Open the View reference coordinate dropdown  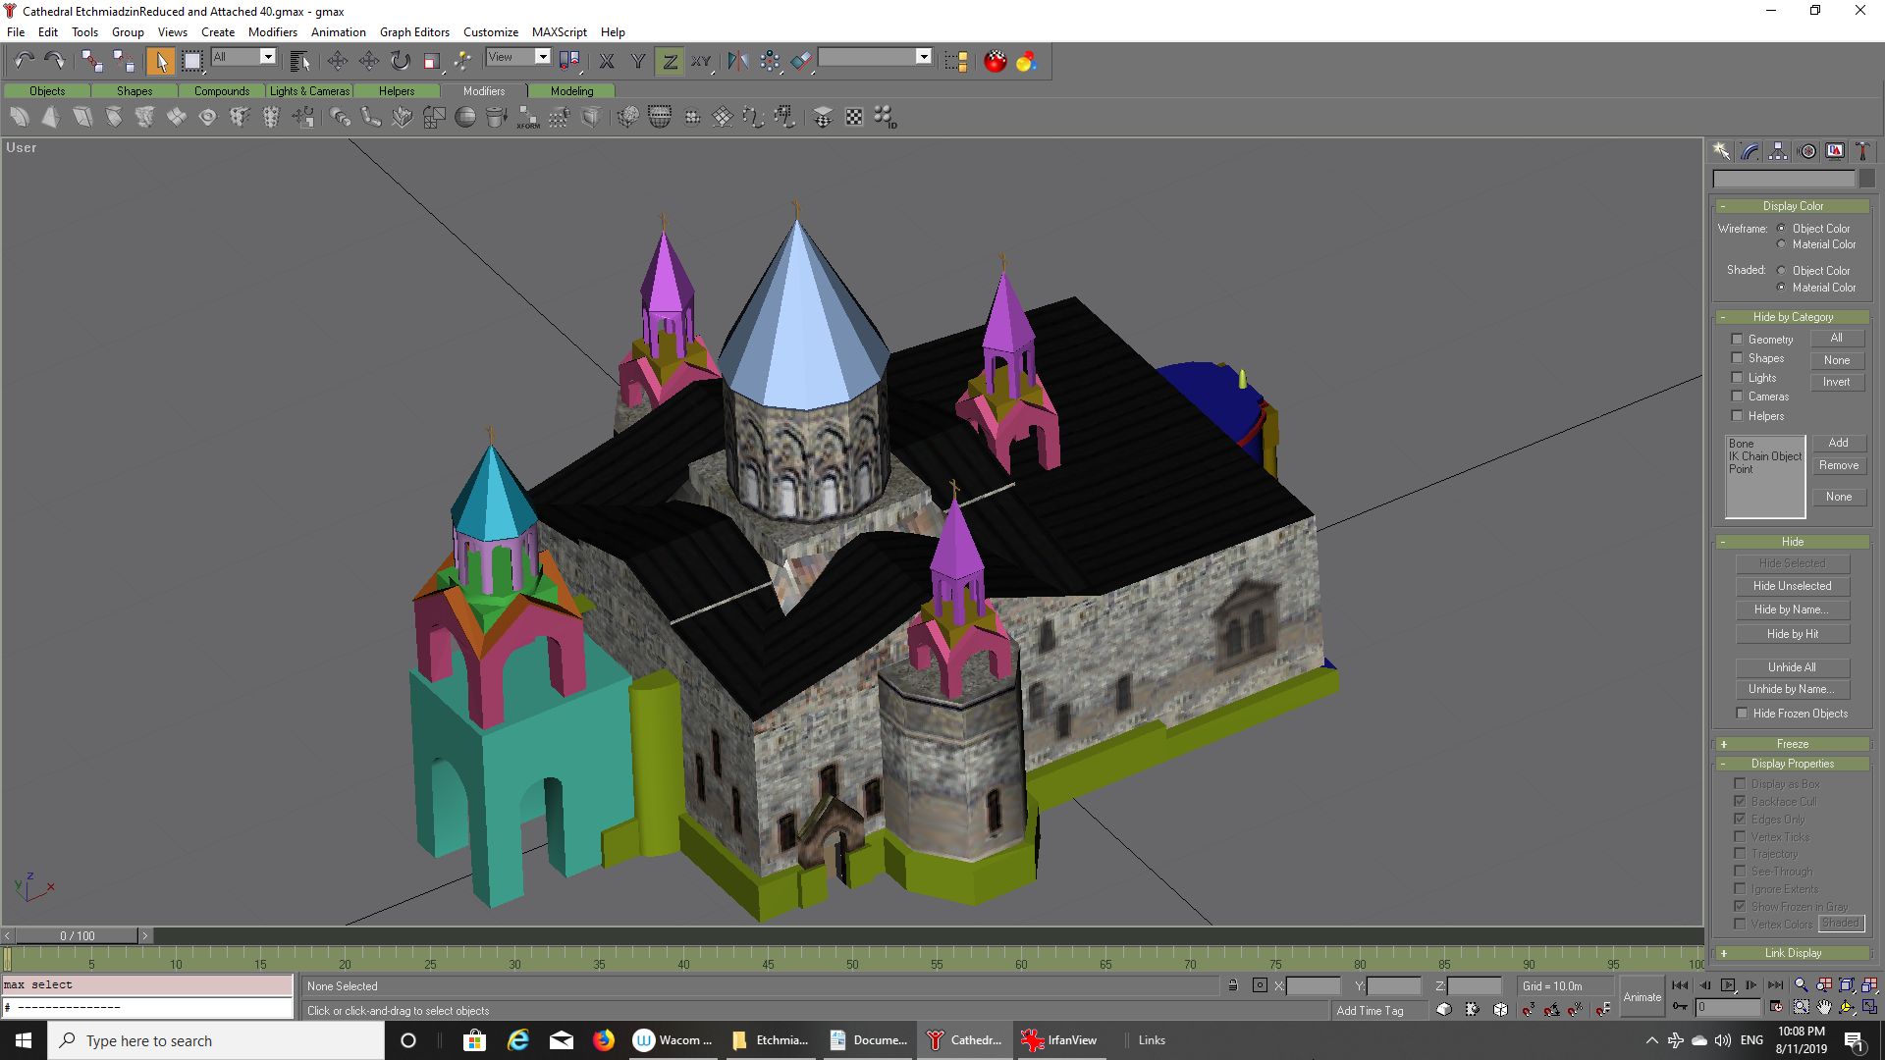[x=542, y=57]
